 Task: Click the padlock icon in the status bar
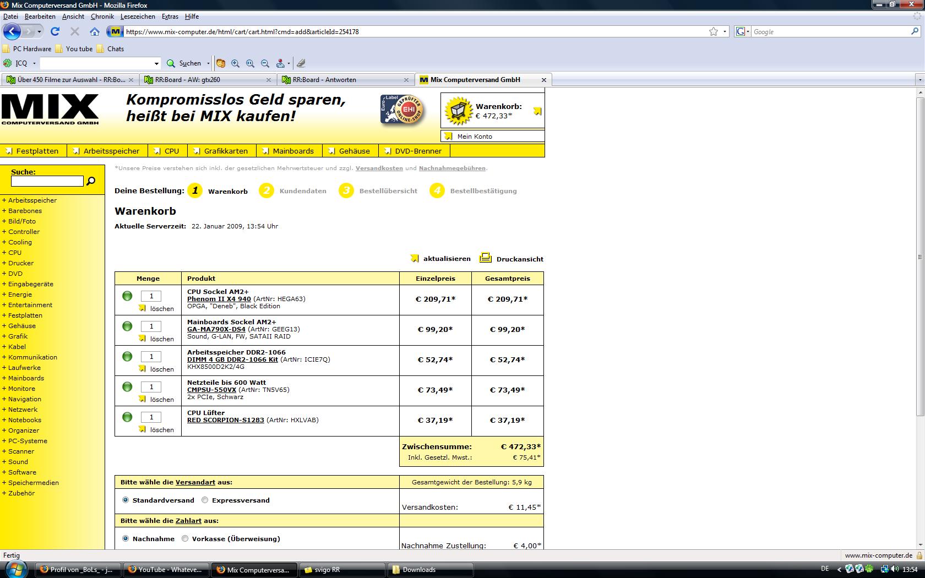[919, 555]
